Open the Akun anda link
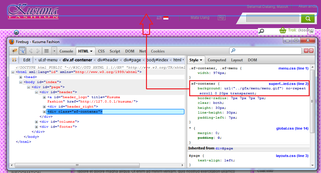Image resolution: width=321 pixels, height=173 pixels. coord(307,6)
